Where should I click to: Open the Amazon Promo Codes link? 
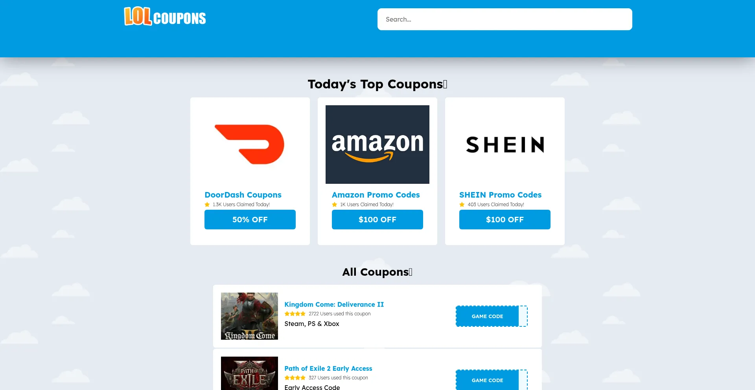(x=376, y=195)
